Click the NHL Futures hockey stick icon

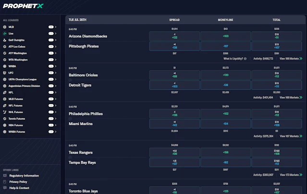(5, 112)
